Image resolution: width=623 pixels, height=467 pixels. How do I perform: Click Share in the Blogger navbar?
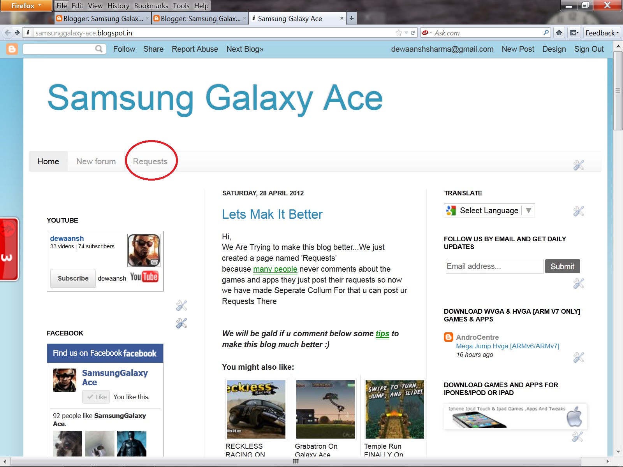[x=153, y=49]
